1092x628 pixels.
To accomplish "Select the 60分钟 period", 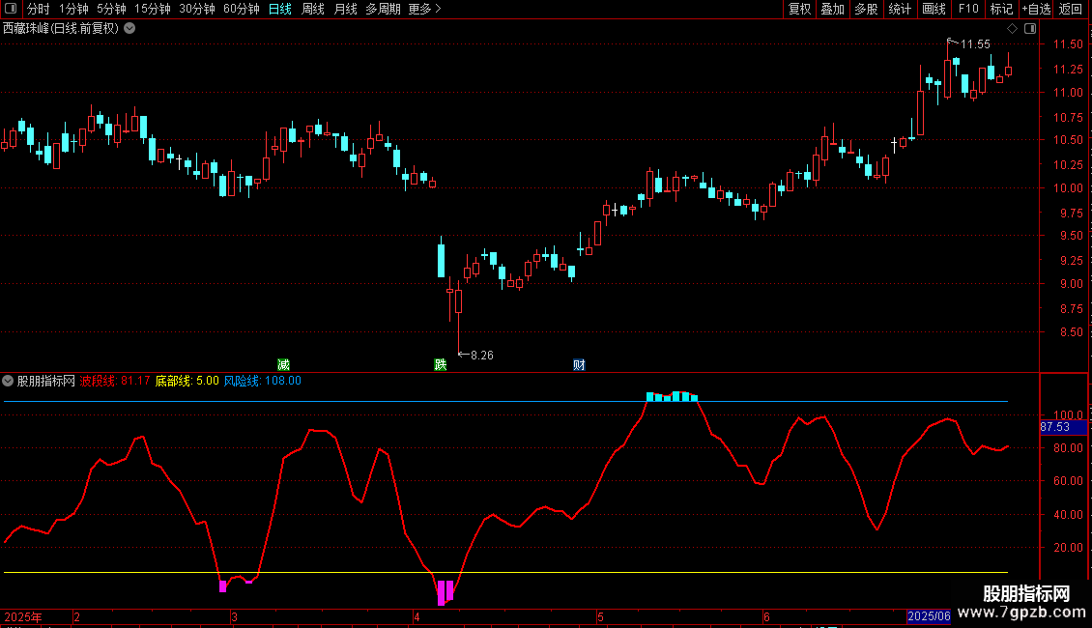I will point(242,9).
